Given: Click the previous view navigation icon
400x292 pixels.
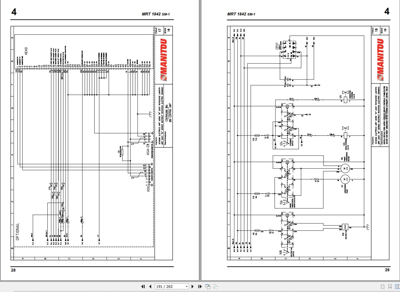Looking at the screenshot, I should 208,286.
